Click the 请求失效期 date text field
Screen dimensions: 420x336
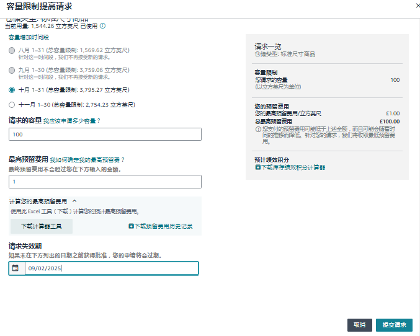(110, 268)
